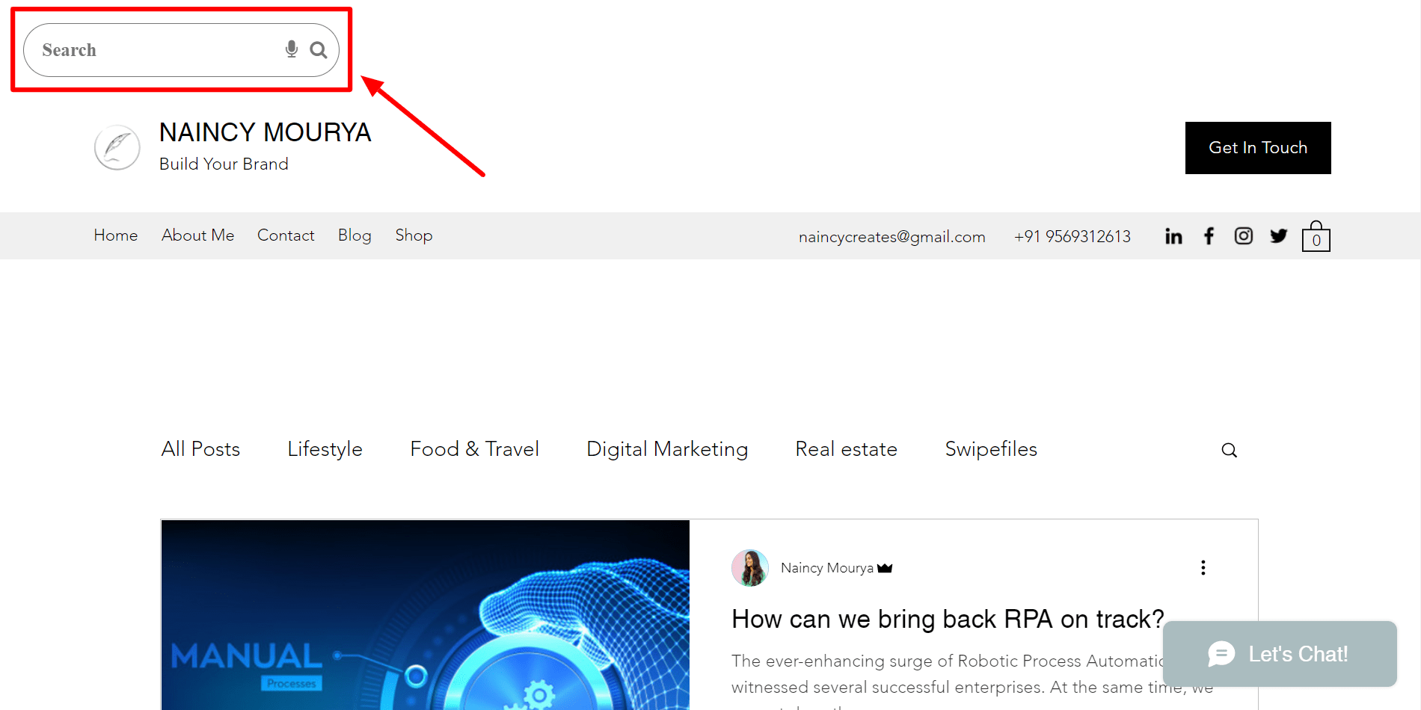Open the Shop menu item
Viewport: 1421px width, 710px height.
click(x=414, y=235)
